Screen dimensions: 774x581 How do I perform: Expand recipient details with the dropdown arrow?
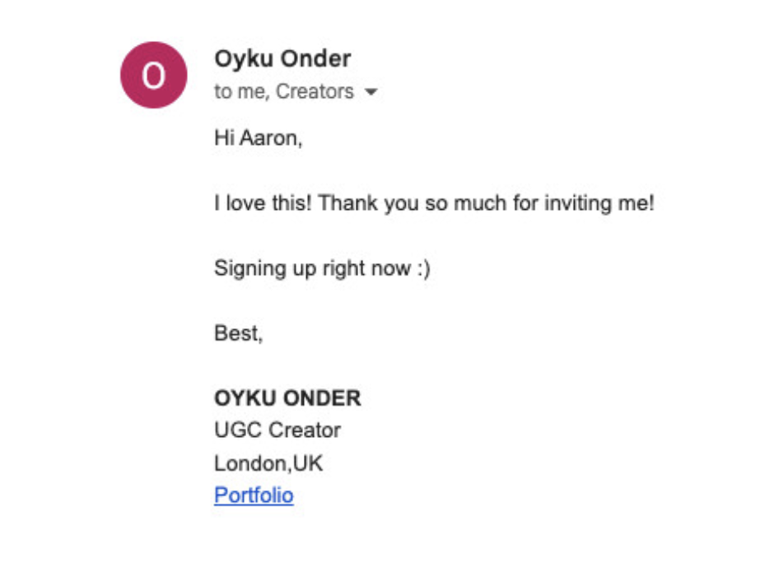click(371, 92)
